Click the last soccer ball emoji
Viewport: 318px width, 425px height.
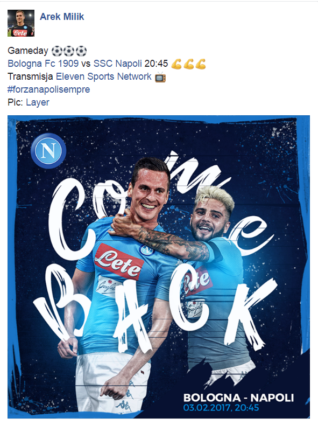coord(81,51)
